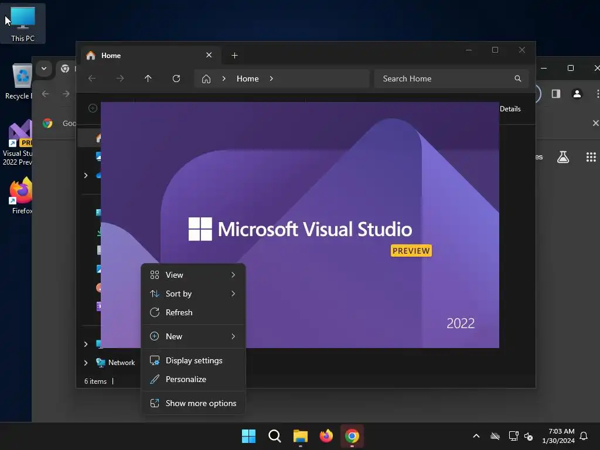
Task: Add a new File Explorer tab
Action: coord(234,56)
